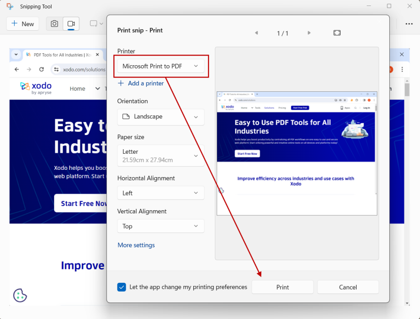This screenshot has height=319, width=420.
Task: Uncheck Let the app change my printing preferences
Action: (x=121, y=286)
